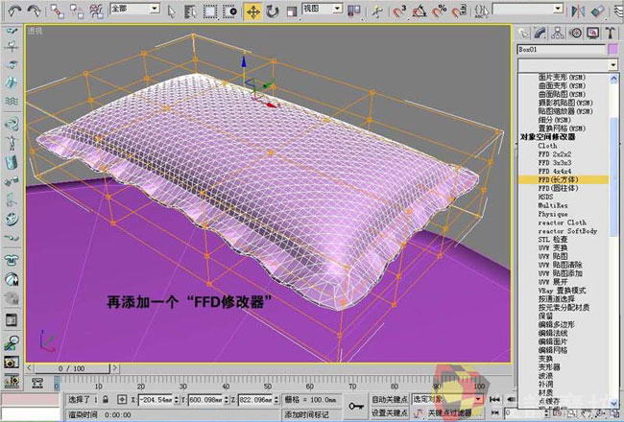Switch to the Utilities hammer tab
Screen dimensions: 624x422
[610, 33]
